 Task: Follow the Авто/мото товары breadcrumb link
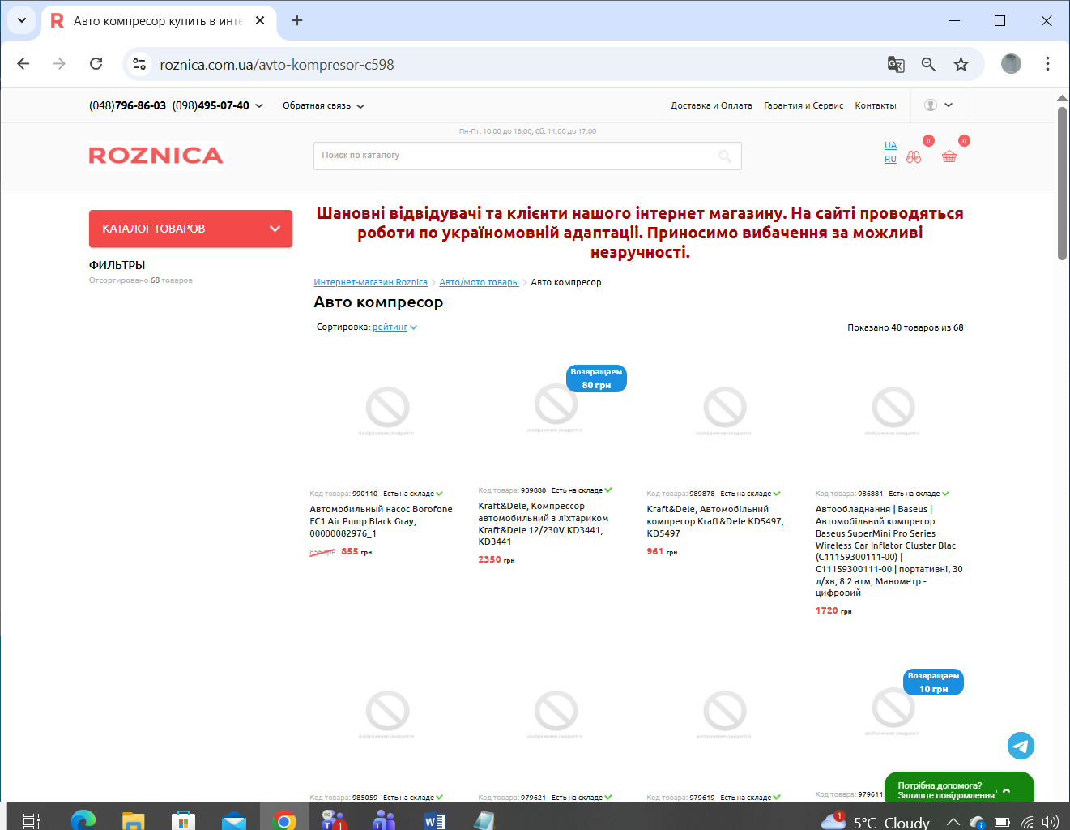(479, 283)
